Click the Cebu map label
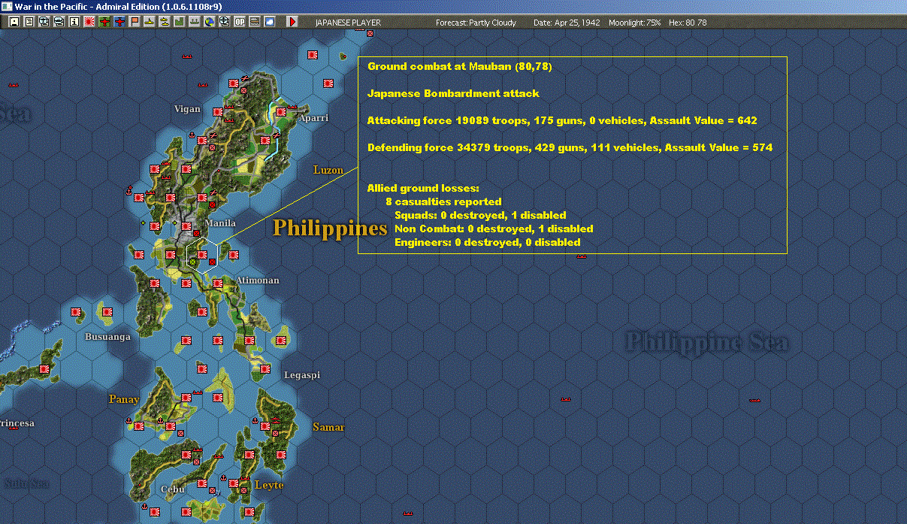The image size is (907, 524). (172, 489)
